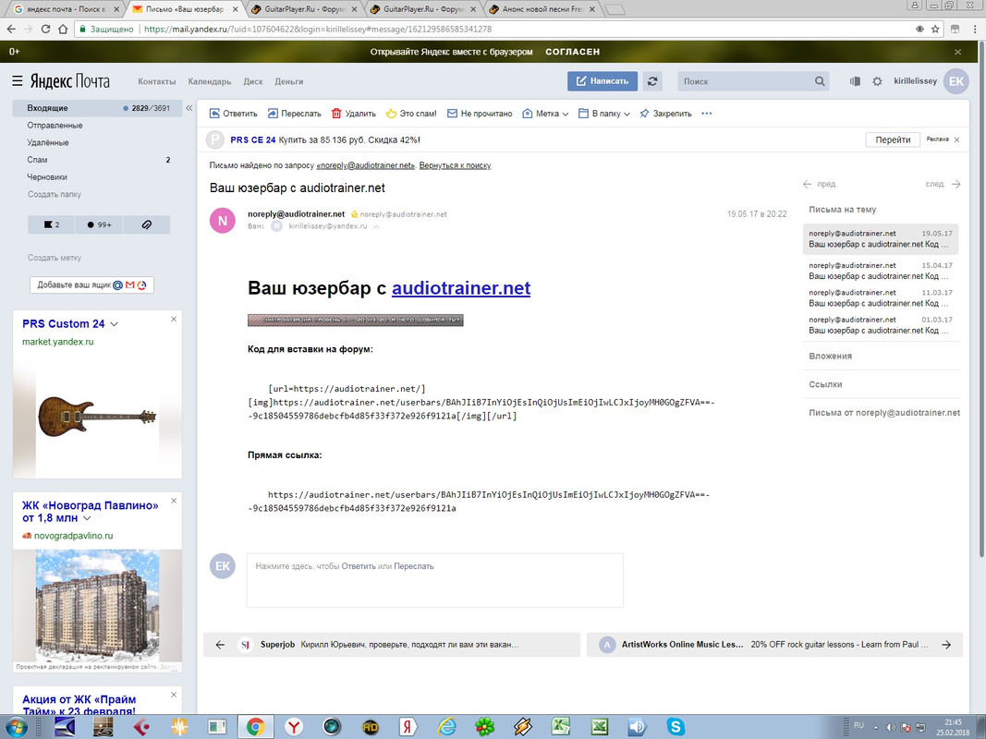This screenshot has width=986, height=739.
Task: Open the Windows Start button
Action: tap(16, 728)
